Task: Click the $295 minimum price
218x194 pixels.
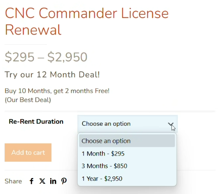Action: 20,57
